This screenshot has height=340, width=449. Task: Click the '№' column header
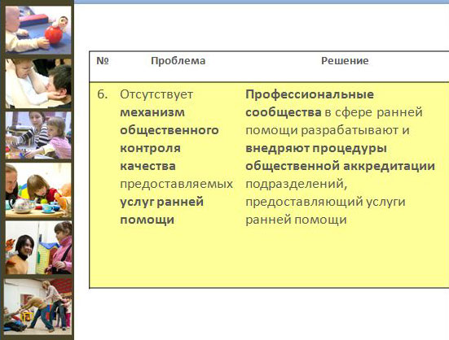pyautogui.click(x=103, y=60)
